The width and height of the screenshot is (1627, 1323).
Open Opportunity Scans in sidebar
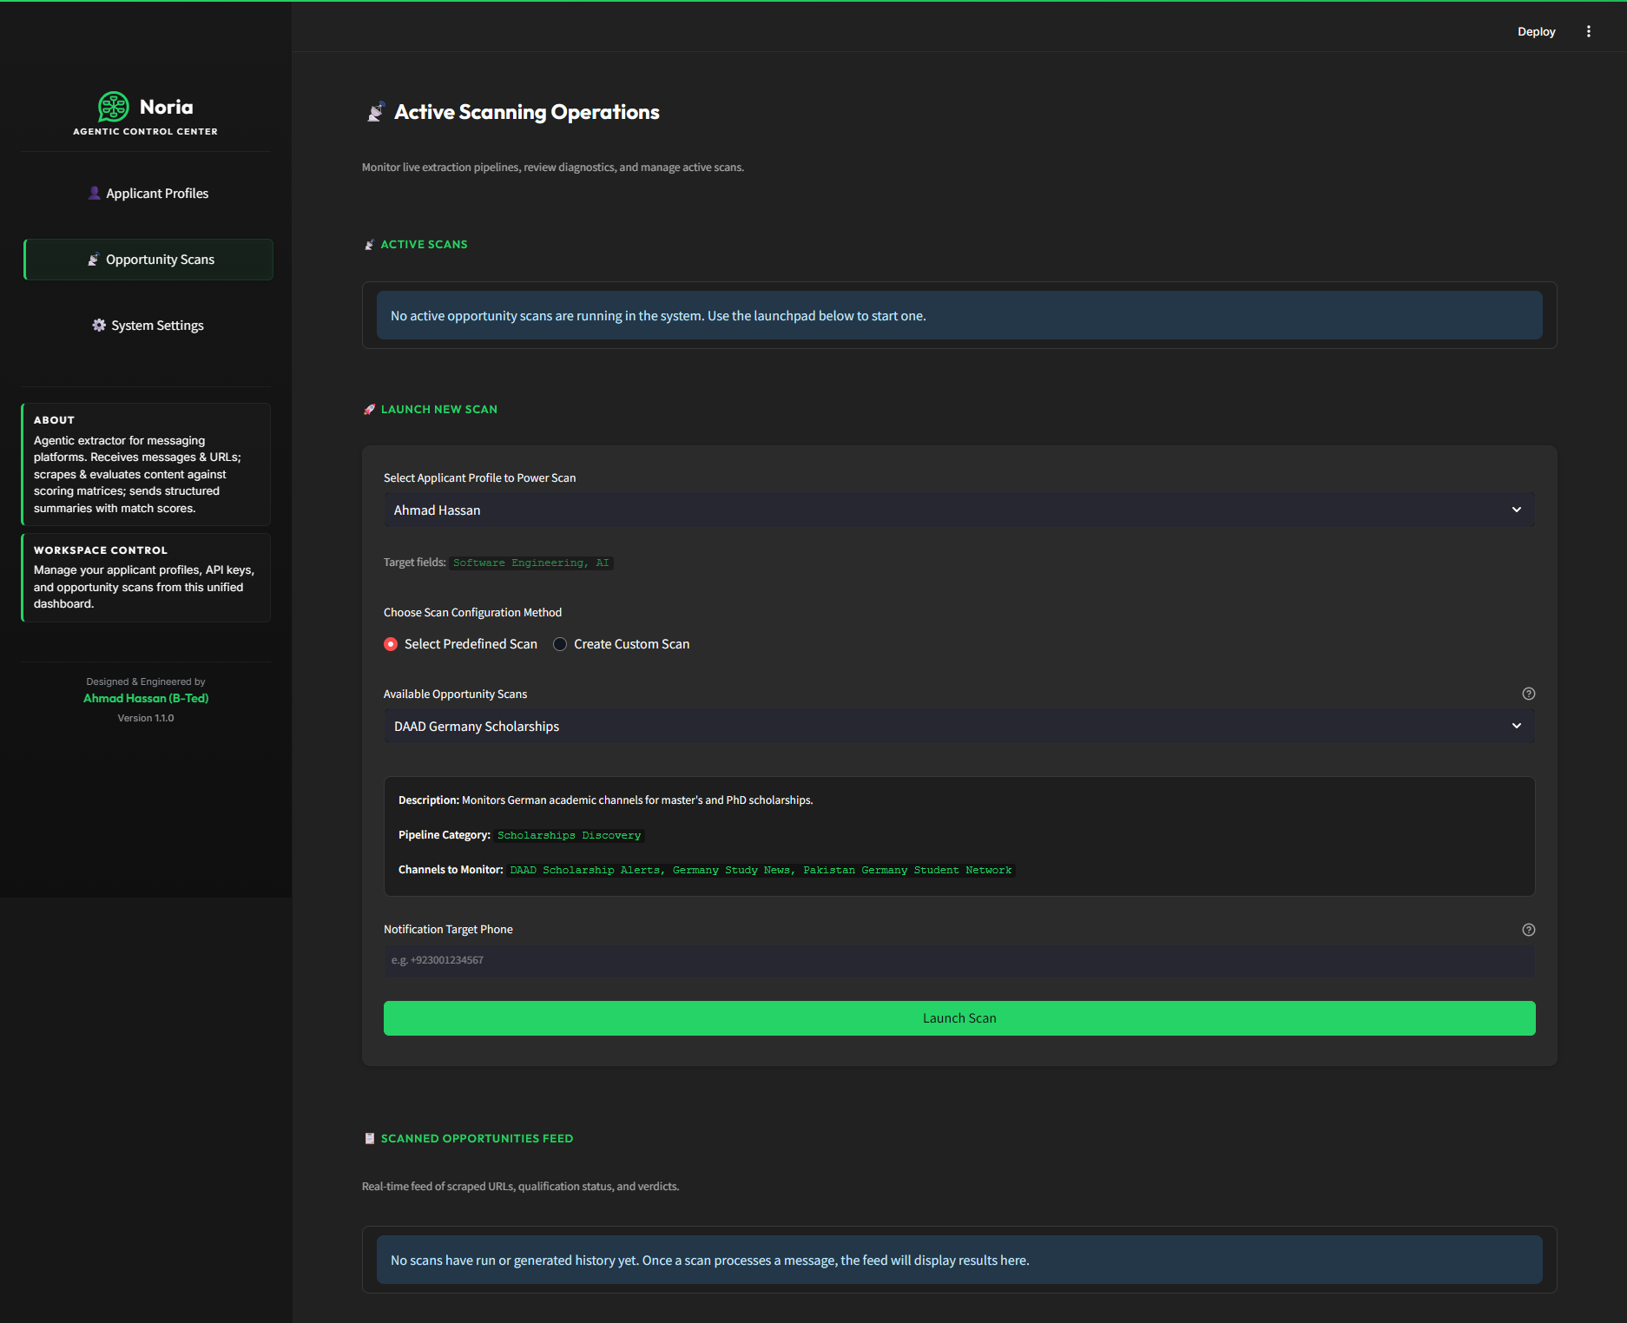pyautogui.click(x=148, y=260)
